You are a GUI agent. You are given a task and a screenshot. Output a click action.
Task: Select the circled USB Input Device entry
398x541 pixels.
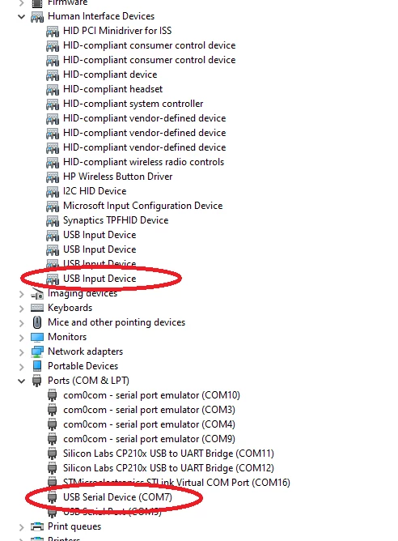point(99,279)
